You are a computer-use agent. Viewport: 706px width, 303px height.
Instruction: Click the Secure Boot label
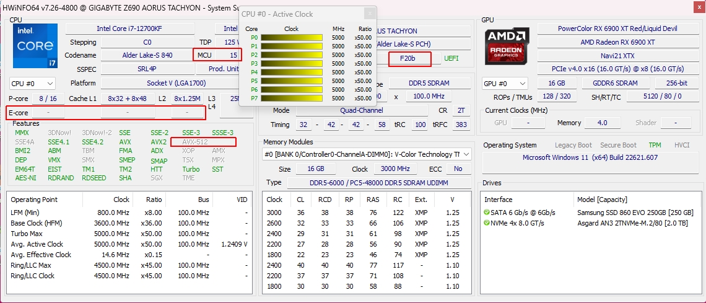pyautogui.click(x=618, y=145)
